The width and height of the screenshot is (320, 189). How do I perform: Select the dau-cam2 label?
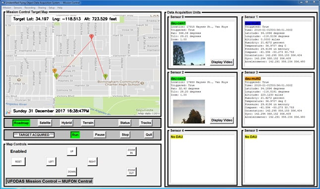(x=178, y=79)
